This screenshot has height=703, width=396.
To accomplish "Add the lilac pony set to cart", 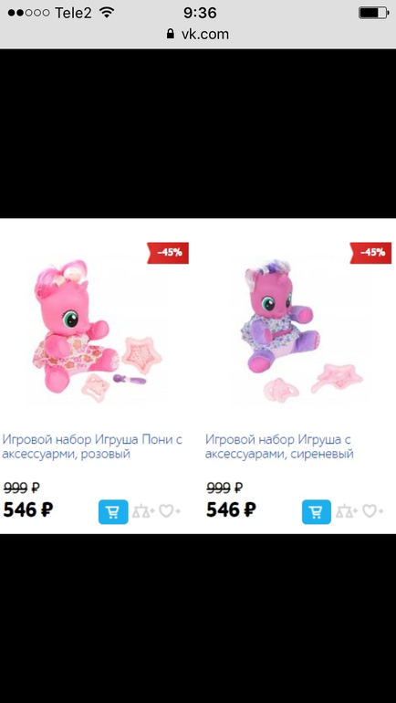I will 317,511.
